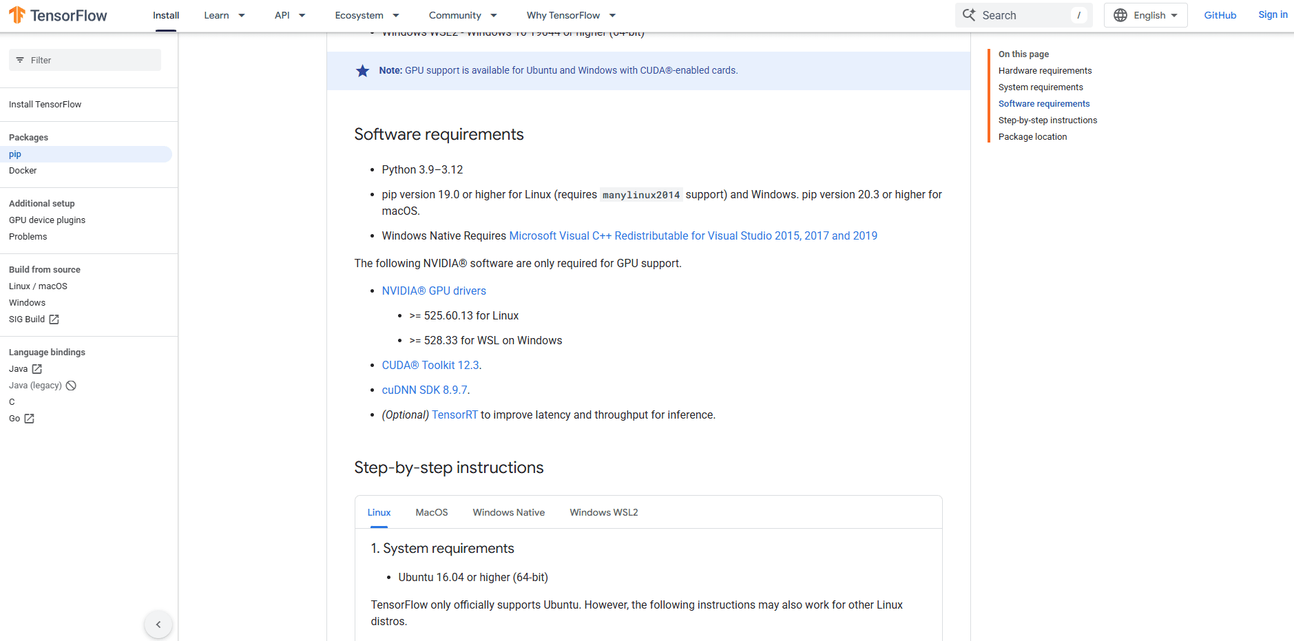Expand the Ecosystem dropdown arrow
Screen dimensions: 1294x641
(x=396, y=15)
